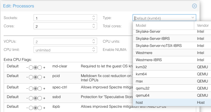
Task: Set spec-ctrl flag to default (middle radio)
Action: point(35,89)
